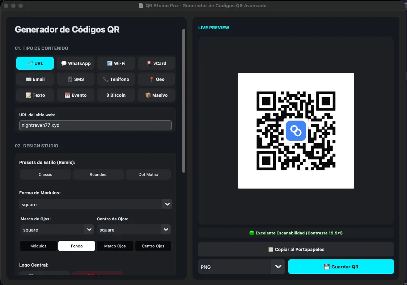Screen dimensions: 407x285
Task: Click Copiar al Portapapeles
Action: [296, 249]
